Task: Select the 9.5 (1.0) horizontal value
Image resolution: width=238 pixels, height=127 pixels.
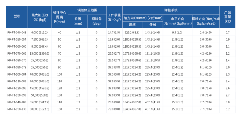Action: [x=177, y=33]
